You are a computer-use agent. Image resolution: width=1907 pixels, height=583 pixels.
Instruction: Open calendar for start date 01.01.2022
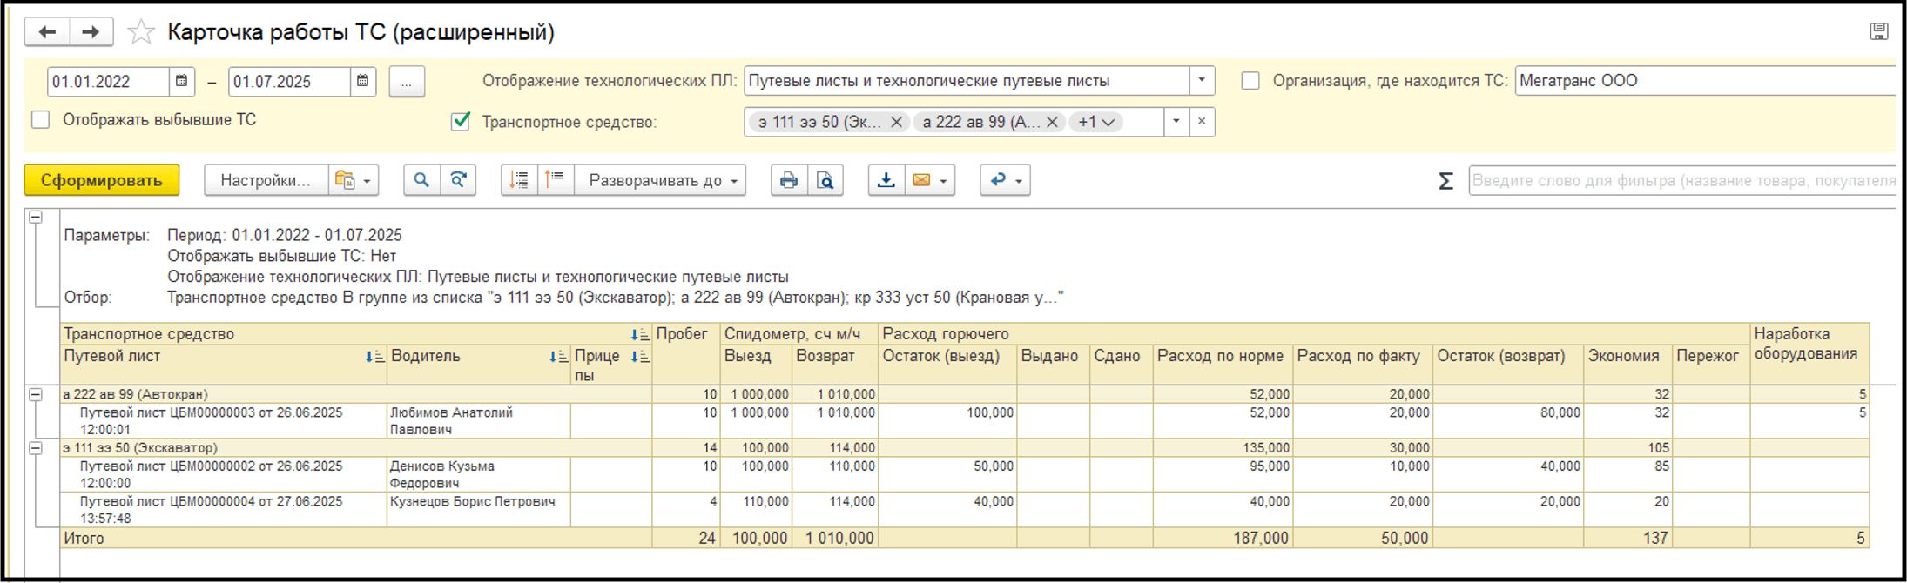pos(181,81)
